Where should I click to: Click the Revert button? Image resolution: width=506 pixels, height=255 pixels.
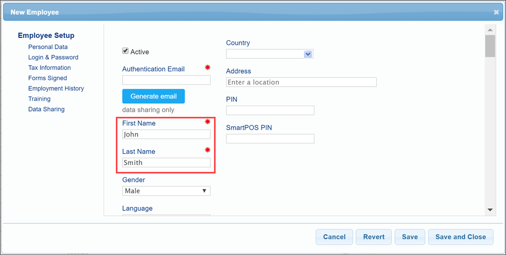click(374, 237)
